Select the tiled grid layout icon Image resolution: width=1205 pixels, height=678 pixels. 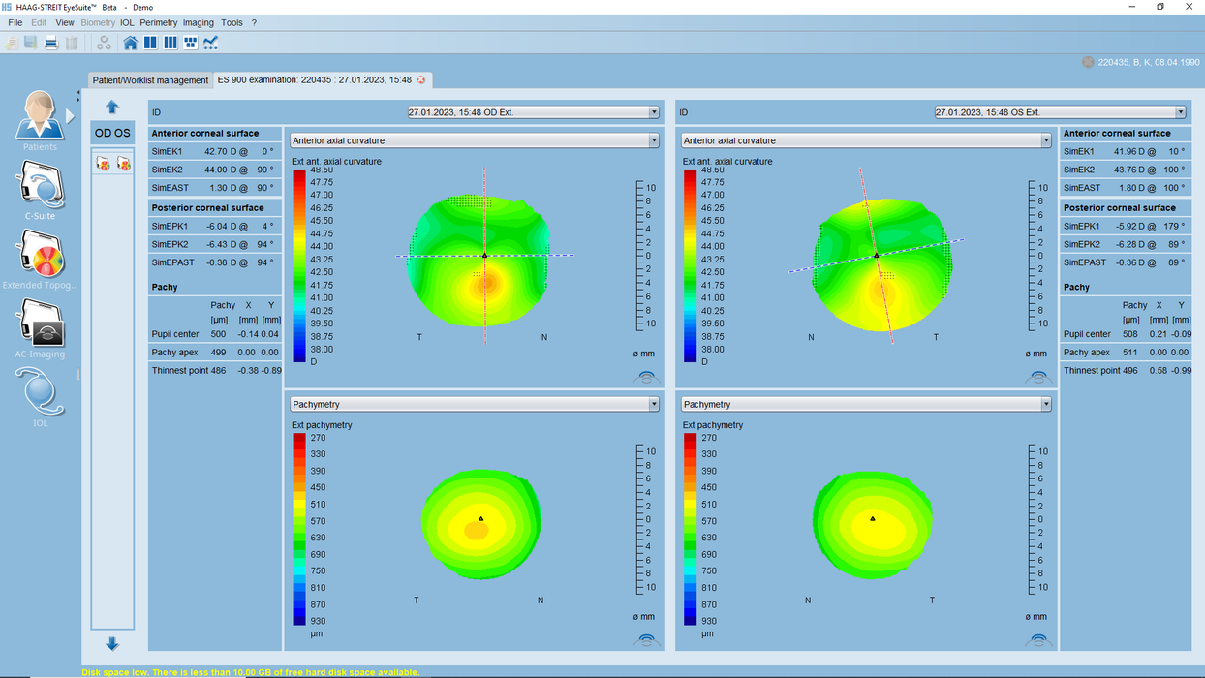tap(191, 43)
